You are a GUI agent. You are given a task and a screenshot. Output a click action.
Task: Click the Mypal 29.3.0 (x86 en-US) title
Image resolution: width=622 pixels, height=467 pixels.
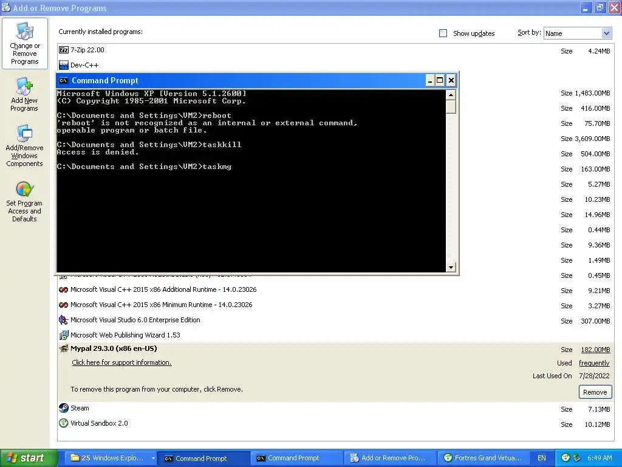click(114, 348)
